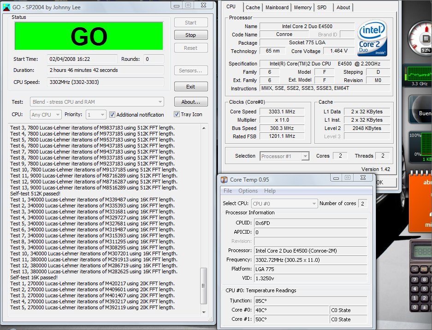Click the About... button in SP2004
Screen dimensions: 432x330
coord(191,102)
